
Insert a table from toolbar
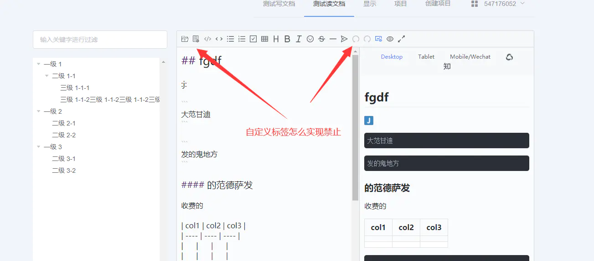coord(264,39)
